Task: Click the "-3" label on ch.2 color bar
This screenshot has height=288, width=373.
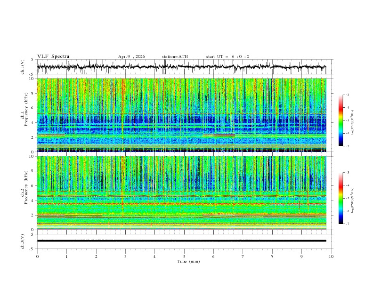Action: coord(347,173)
